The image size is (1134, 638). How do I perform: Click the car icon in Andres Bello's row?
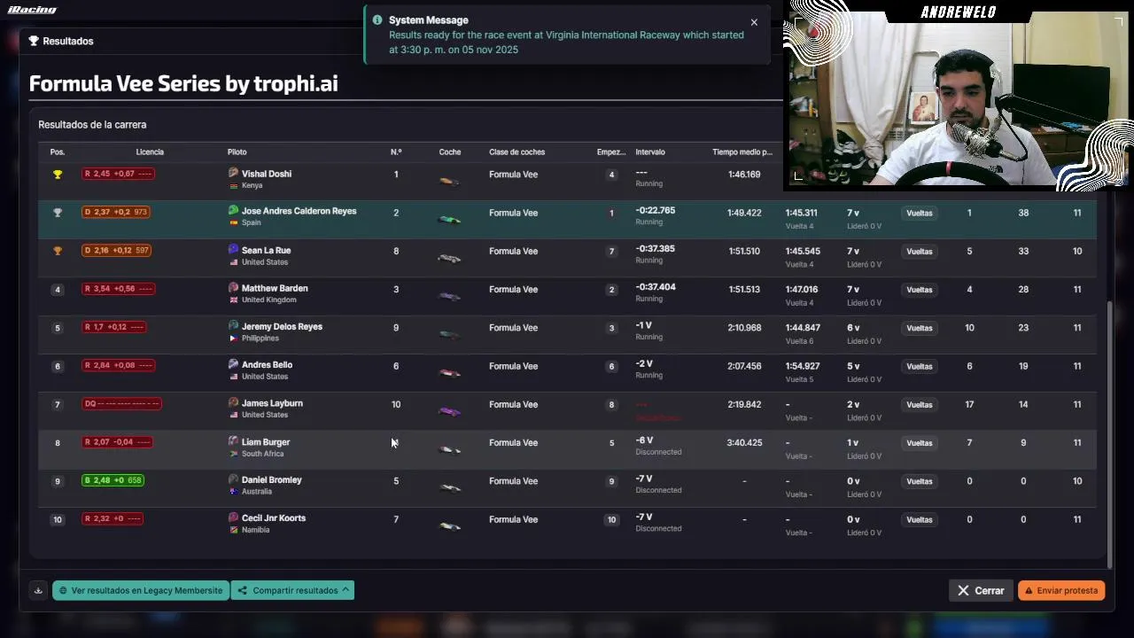tap(449, 373)
